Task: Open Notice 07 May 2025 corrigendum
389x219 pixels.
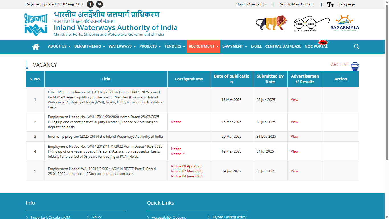Action: pos(187,171)
